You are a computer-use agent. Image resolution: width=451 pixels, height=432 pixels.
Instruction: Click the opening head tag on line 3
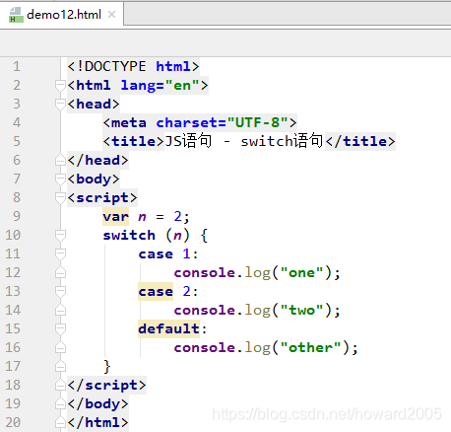94,105
